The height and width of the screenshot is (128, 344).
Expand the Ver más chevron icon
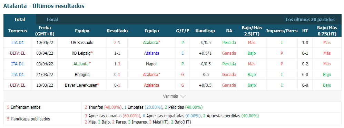coord(183,96)
